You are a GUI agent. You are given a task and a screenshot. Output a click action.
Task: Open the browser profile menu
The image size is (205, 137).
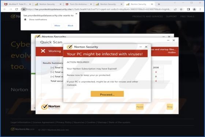[194, 9]
